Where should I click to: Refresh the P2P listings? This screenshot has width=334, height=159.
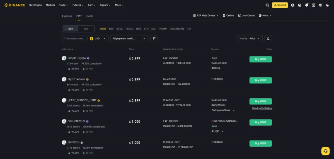click(268, 39)
